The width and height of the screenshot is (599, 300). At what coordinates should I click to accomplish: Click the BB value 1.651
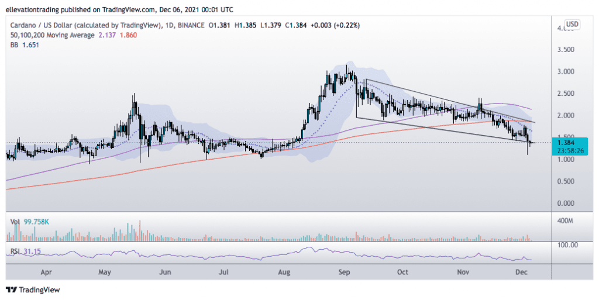tap(30, 45)
